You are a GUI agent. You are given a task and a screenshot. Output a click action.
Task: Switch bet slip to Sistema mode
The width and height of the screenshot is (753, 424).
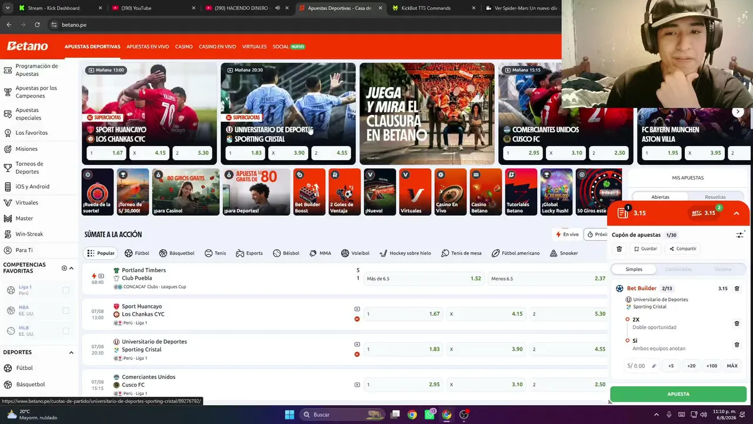point(722,269)
